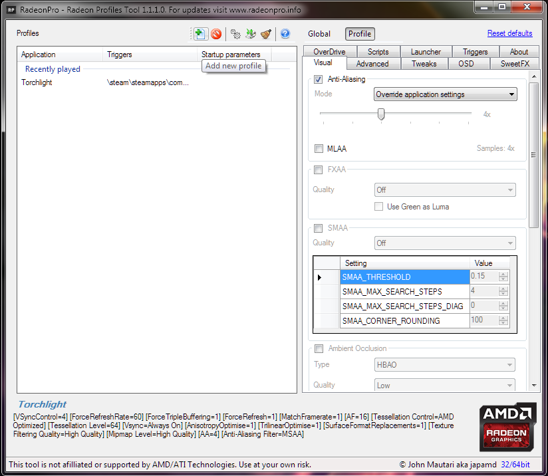548x476 pixels.
Task: Click the red remove profile icon
Action: point(216,34)
